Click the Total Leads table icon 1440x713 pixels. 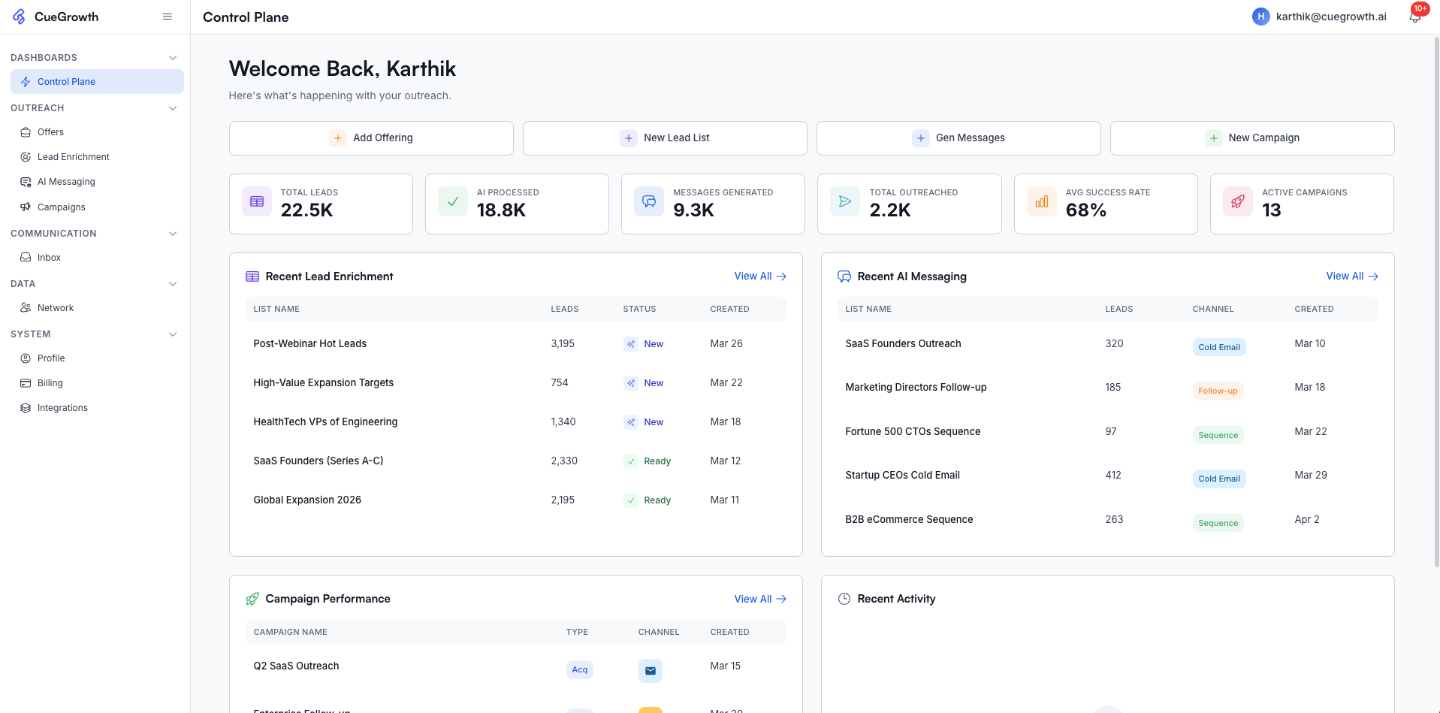point(257,202)
